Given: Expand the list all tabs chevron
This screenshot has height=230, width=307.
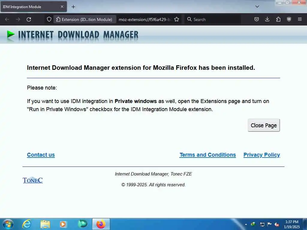Looking at the screenshot, I should [x=257, y=7].
